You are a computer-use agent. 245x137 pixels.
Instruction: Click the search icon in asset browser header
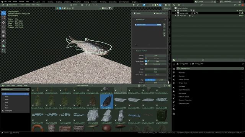tap(144, 86)
